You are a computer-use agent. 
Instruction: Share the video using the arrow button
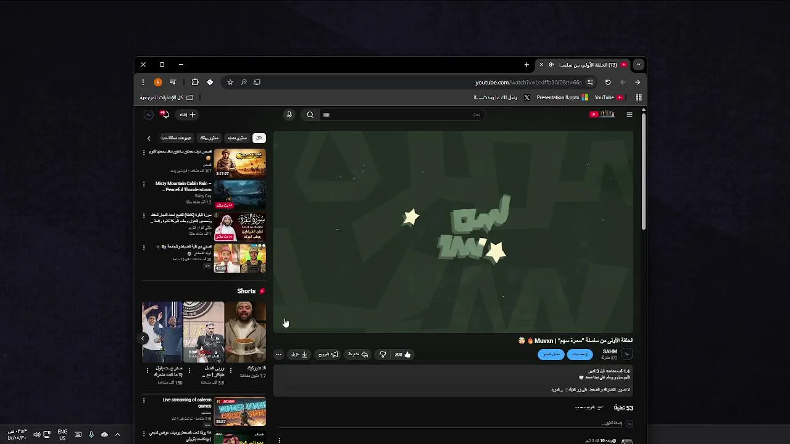(359, 355)
